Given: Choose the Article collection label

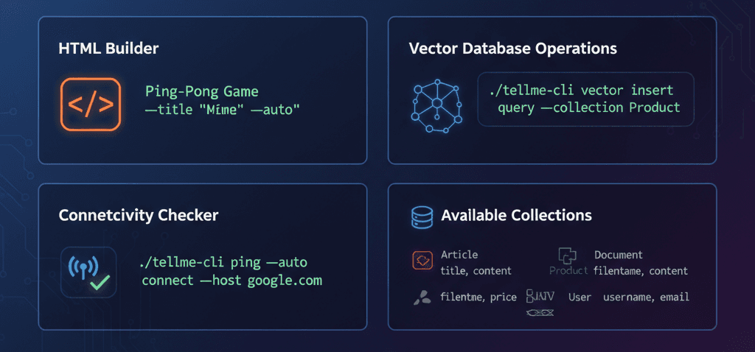Looking at the screenshot, I should [459, 255].
